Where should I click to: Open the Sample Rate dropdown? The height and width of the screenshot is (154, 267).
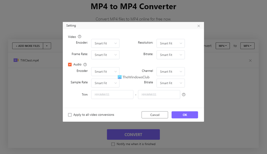click(105, 83)
